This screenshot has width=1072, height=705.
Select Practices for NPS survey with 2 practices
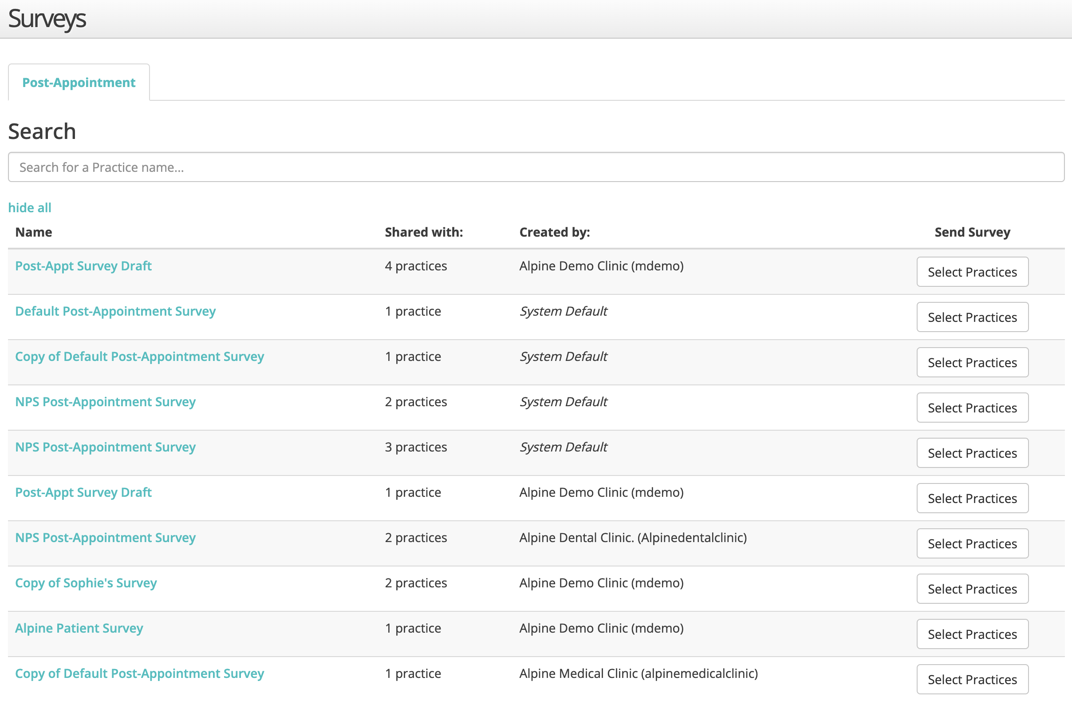click(x=973, y=408)
